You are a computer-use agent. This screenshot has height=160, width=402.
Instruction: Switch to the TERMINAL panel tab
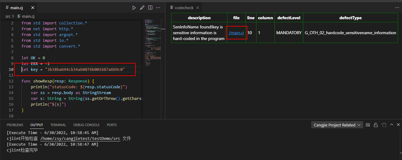click(58, 125)
